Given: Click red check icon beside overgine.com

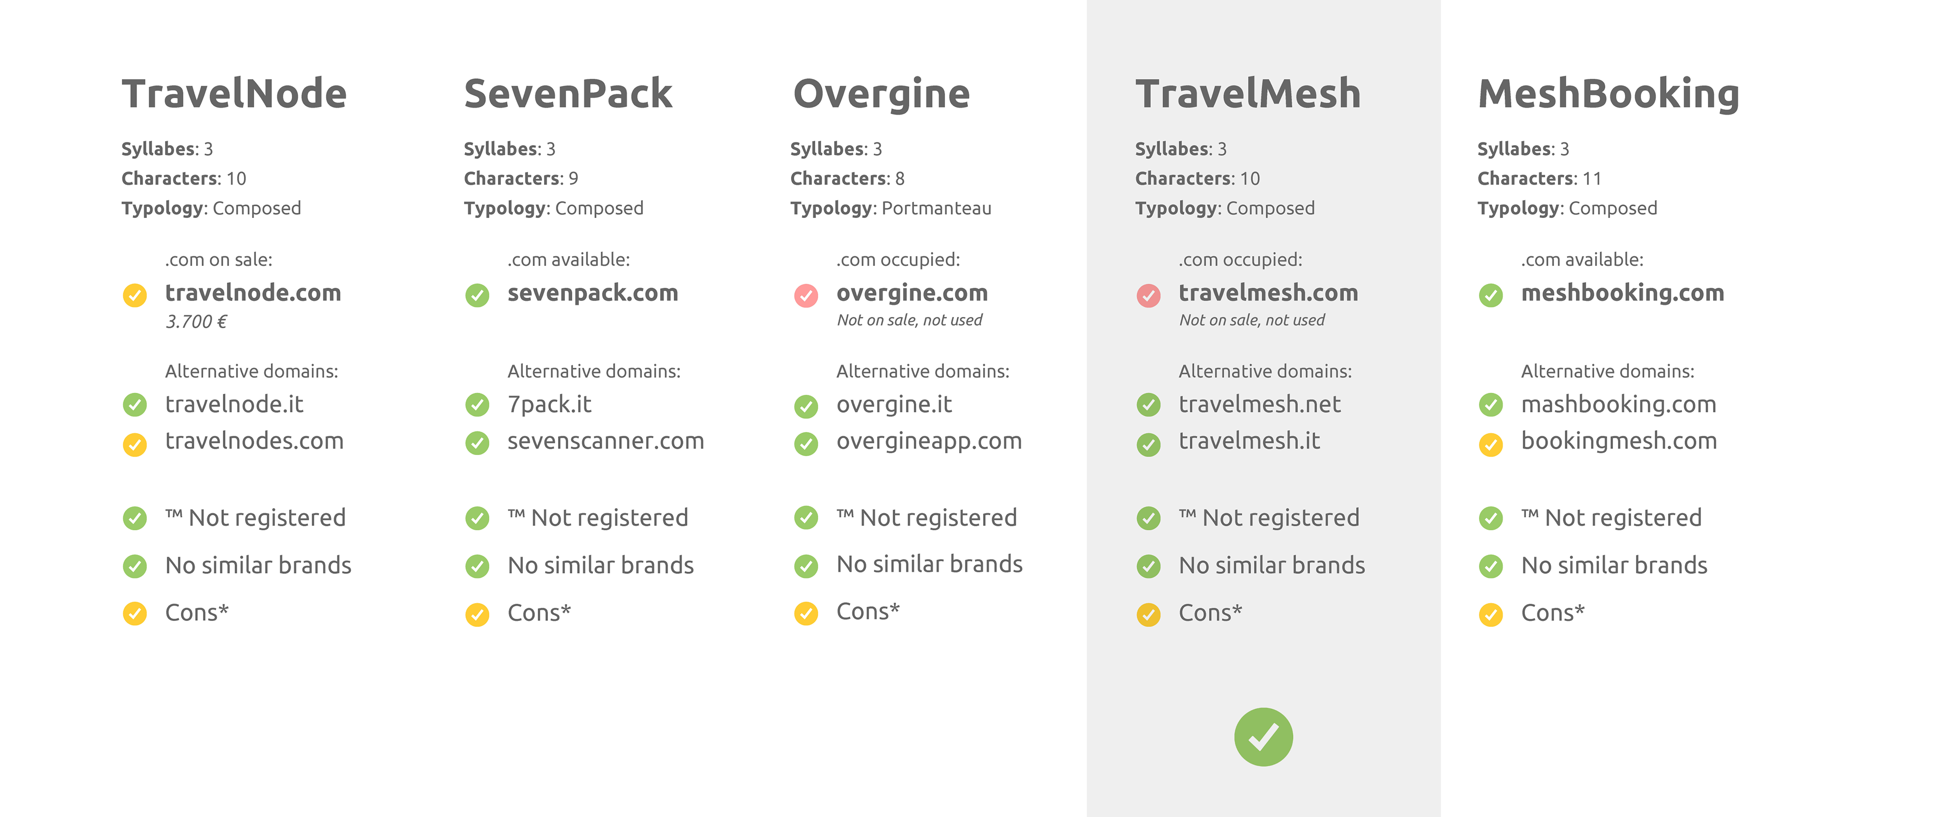Looking at the screenshot, I should [x=806, y=295].
